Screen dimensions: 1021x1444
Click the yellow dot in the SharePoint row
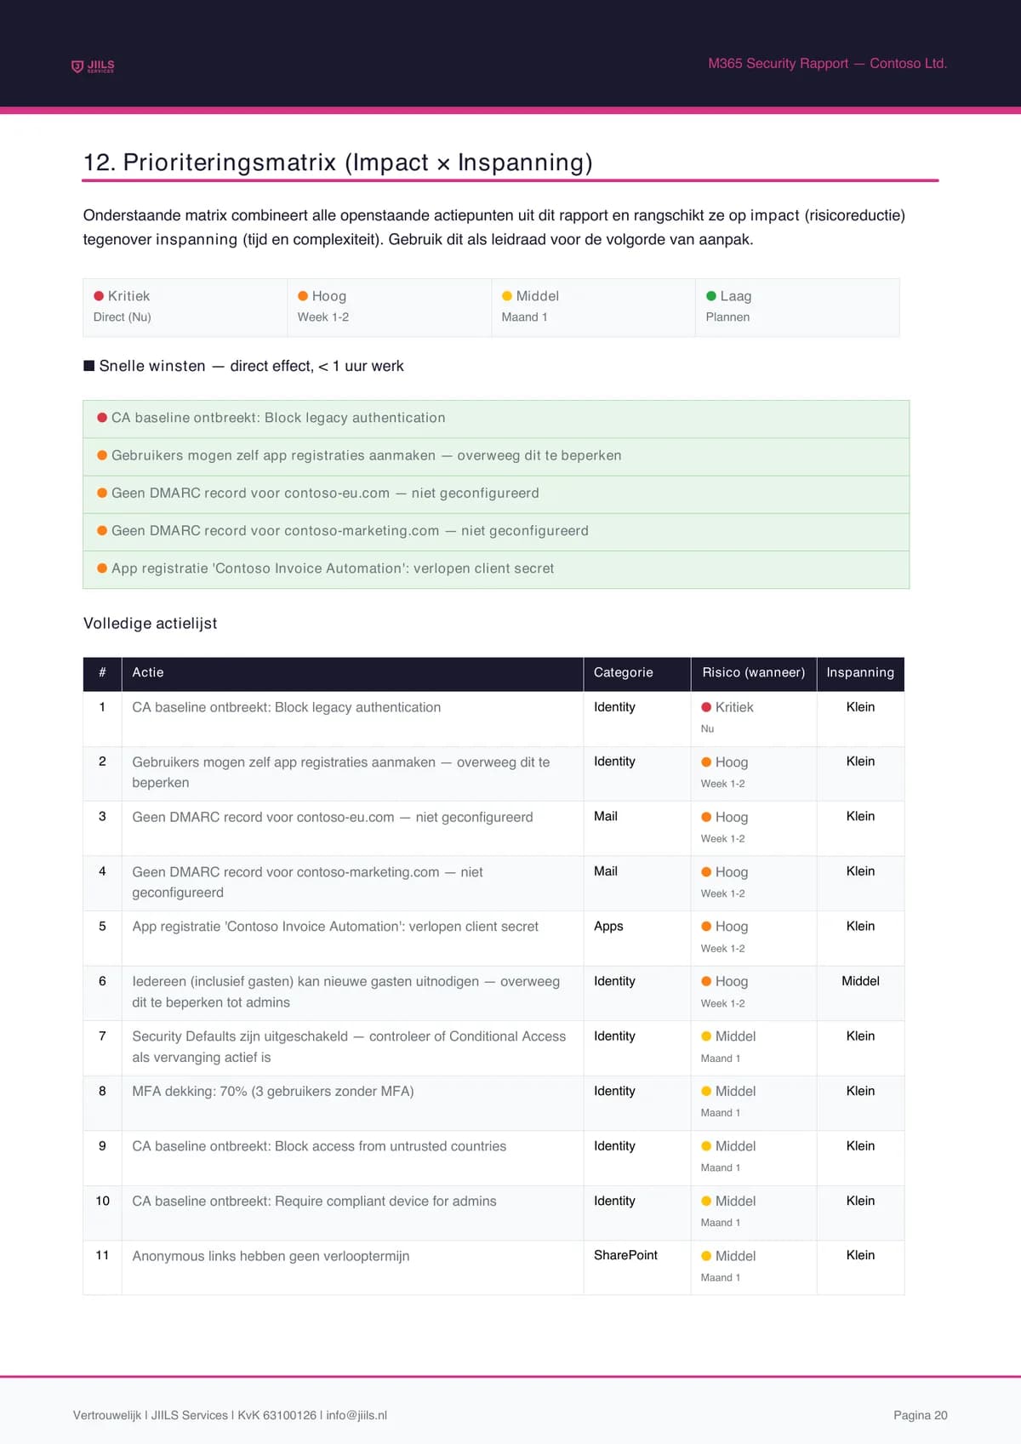706,1256
